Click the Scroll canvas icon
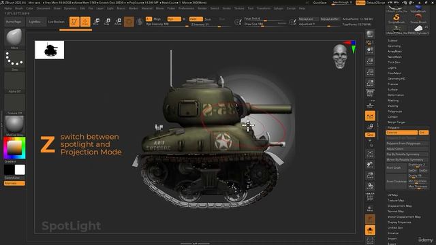The image size is (436, 245). coord(370,50)
